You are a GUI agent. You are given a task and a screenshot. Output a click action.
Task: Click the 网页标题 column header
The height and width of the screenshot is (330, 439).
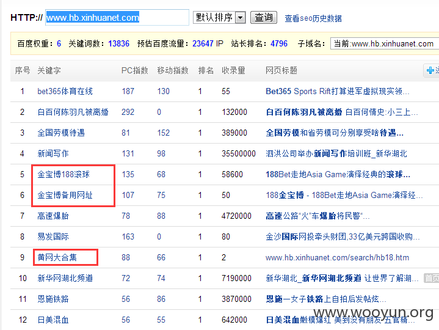(281, 70)
